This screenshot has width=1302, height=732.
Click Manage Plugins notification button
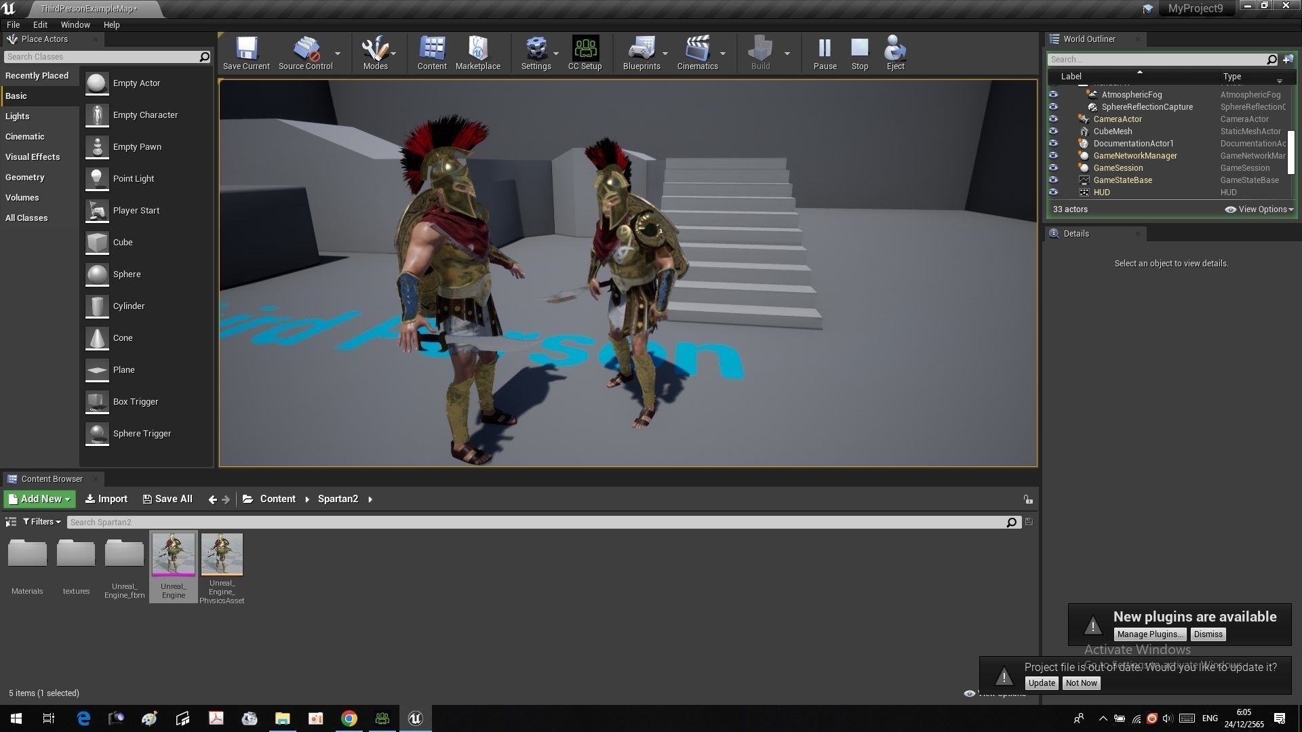coord(1150,634)
